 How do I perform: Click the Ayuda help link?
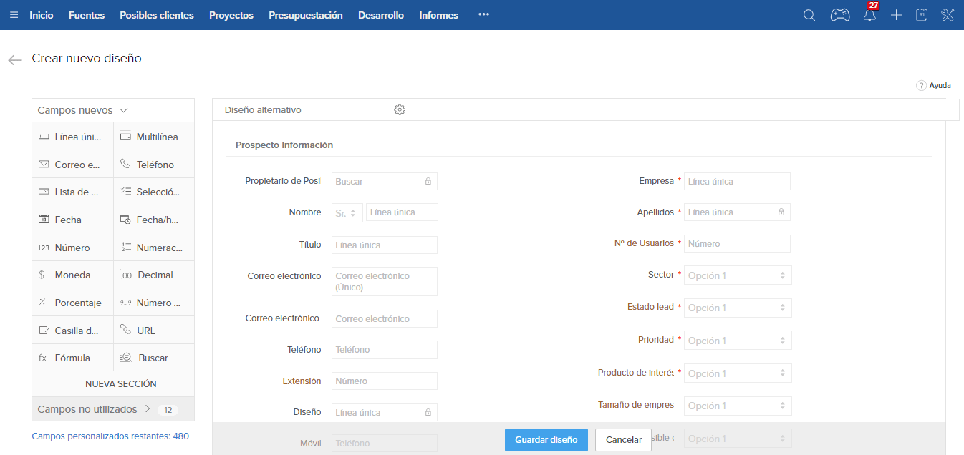[x=934, y=85]
